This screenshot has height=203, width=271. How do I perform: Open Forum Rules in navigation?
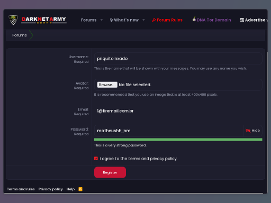[167, 20]
